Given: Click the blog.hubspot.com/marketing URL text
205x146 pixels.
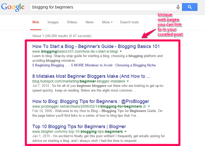Looking at the screenshot, I should (x=79, y=81).
